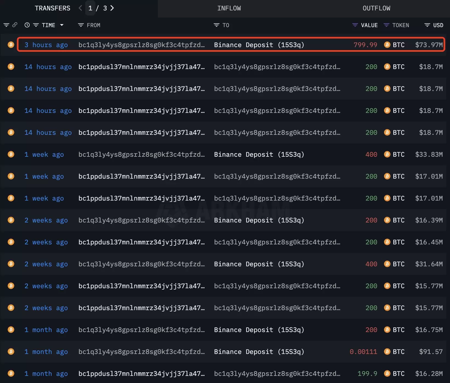The image size is (450, 383).
Task: Click the chain link icon in the header
Action: coord(15,25)
